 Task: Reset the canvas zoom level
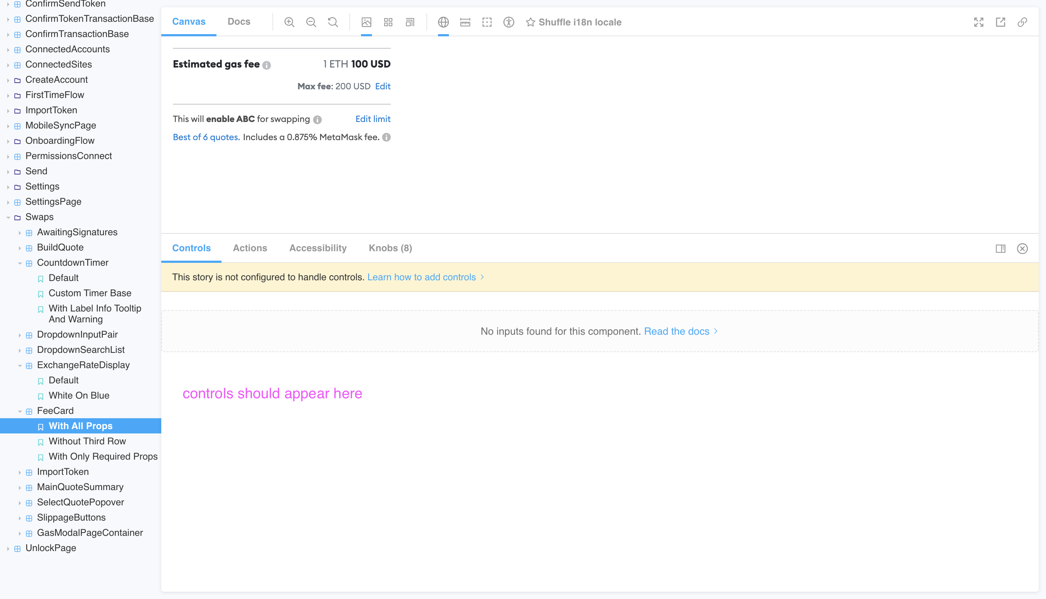click(x=333, y=22)
